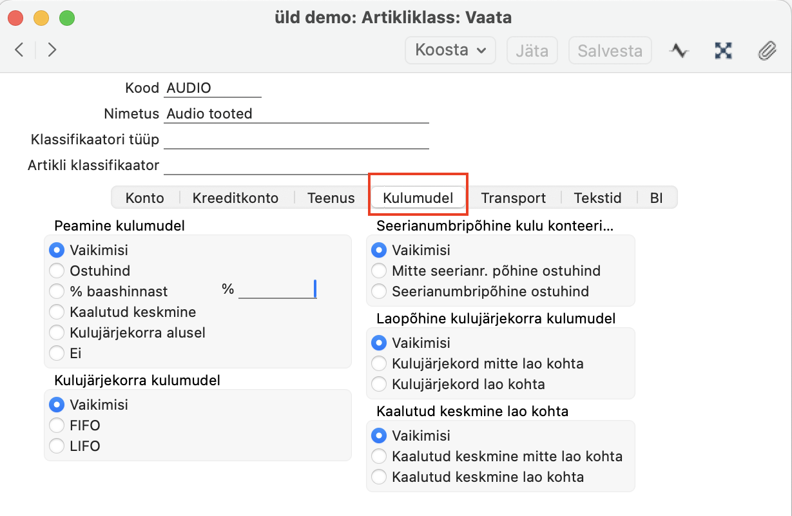Click the % baashinnast percentage field
Screen dimensions: 792x516
pos(277,290)
